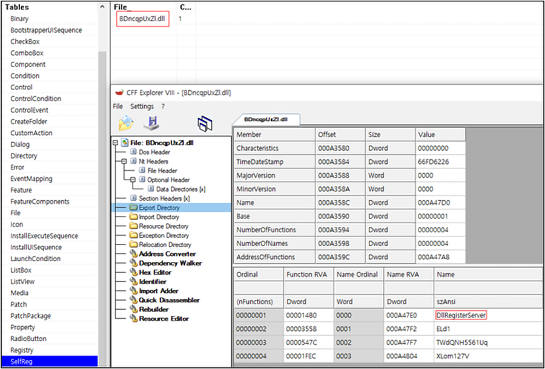Open the ? help menu
The image size is (545, 369).
click(x=163, y=106)
